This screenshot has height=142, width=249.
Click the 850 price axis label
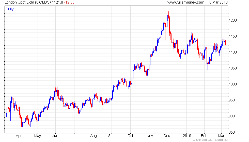232,132
